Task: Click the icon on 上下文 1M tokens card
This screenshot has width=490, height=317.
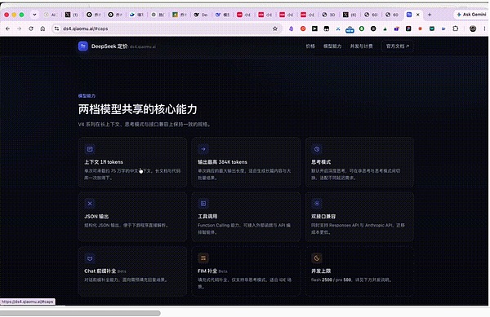Action: click(x=90, y=149)
